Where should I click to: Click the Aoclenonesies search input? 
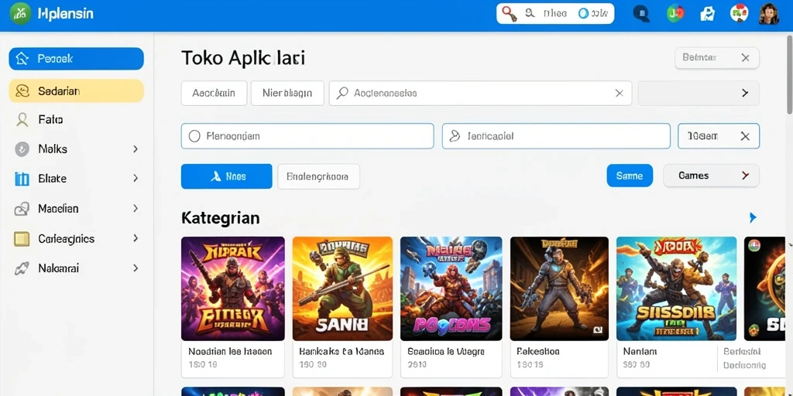click(x=480, y=93)
